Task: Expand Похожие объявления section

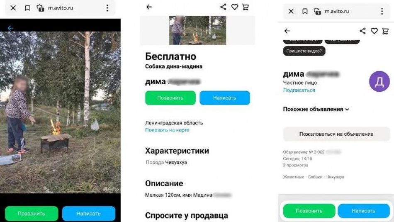Action: 316,109
